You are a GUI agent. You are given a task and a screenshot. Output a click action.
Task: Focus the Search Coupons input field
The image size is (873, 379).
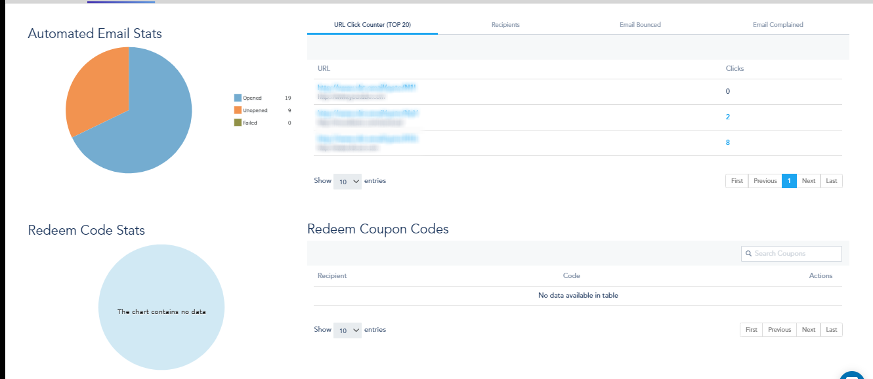(x=792, y=254)
